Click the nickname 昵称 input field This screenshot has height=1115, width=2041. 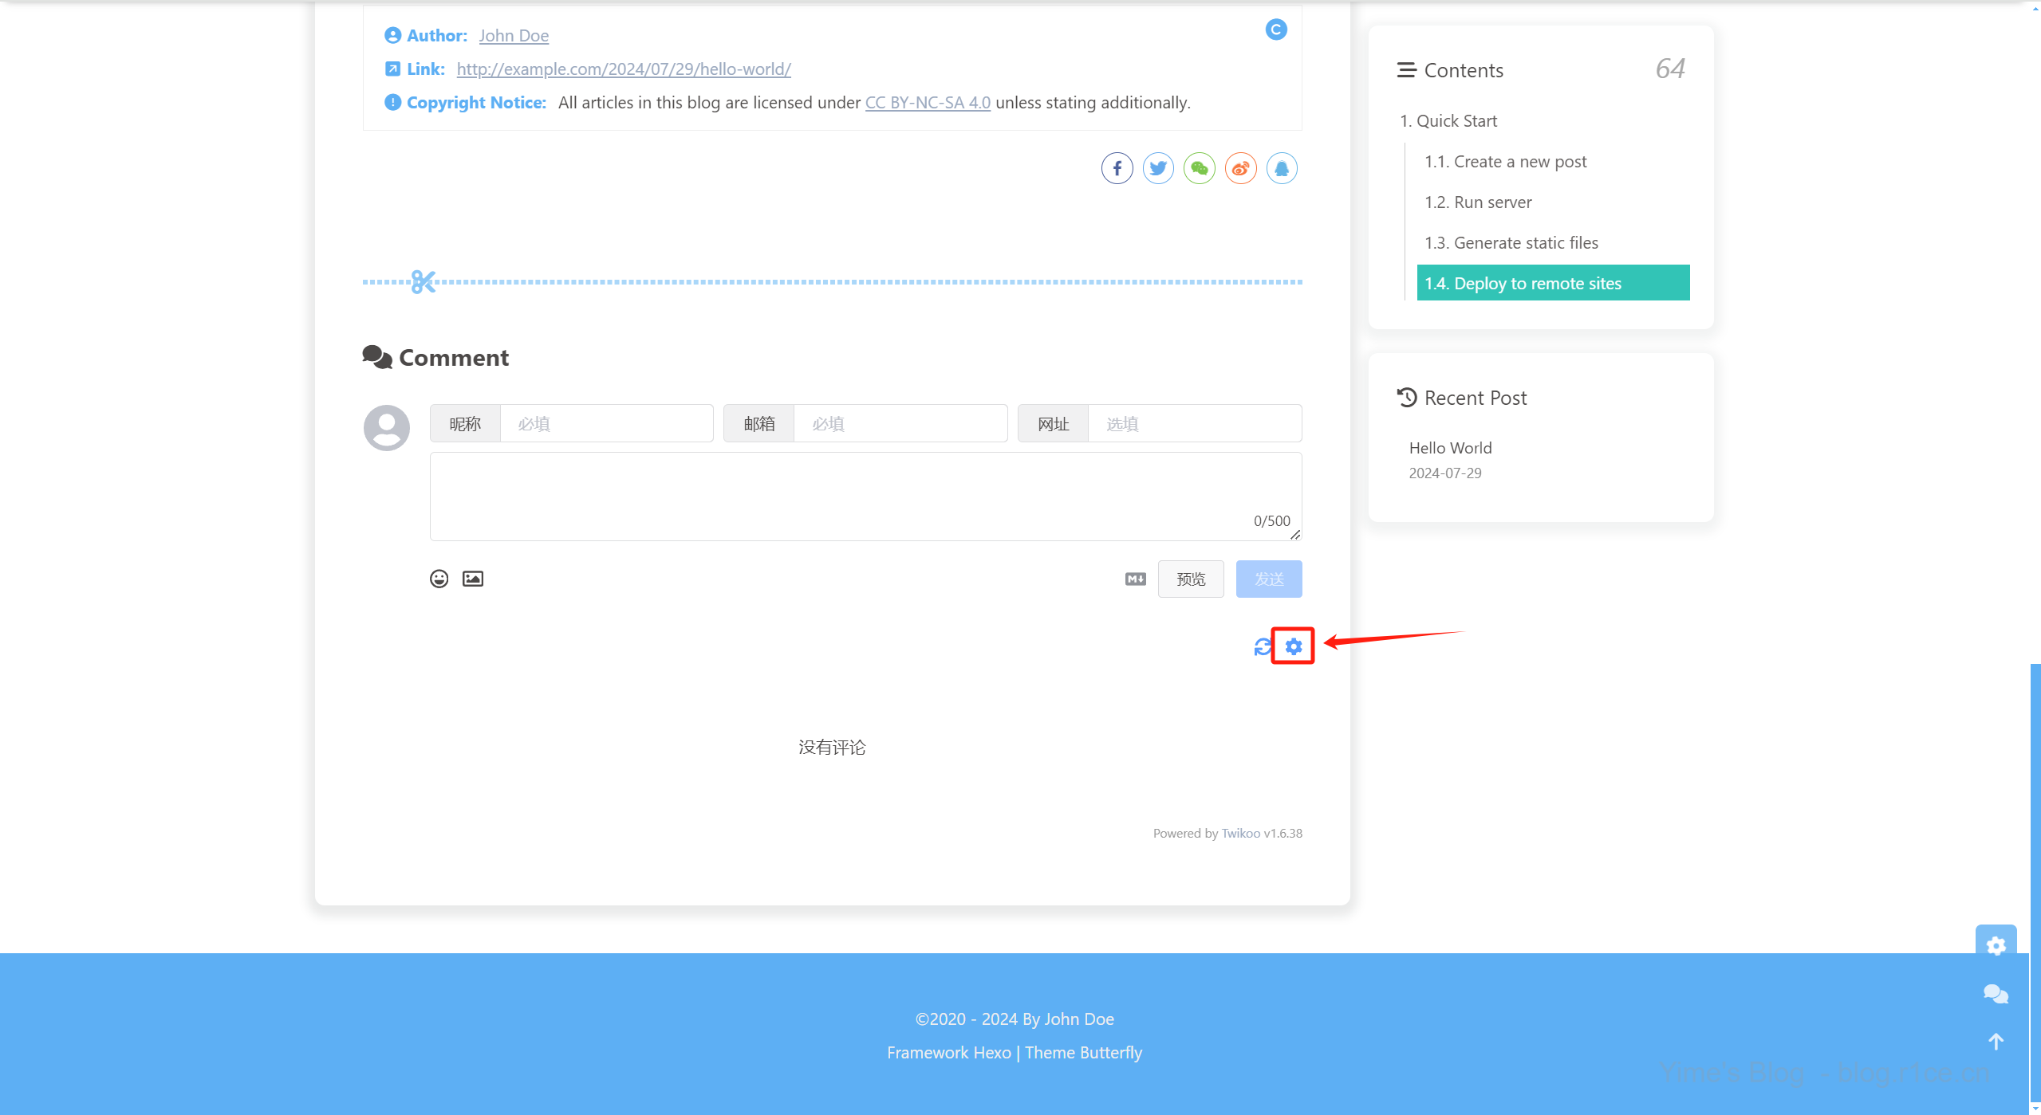pos(606,423)
